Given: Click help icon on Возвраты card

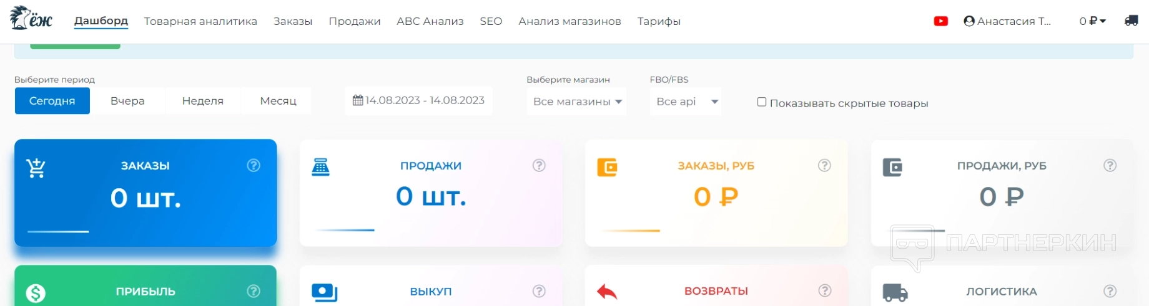Looking at the screenshot, I should [x=824, y=290].
